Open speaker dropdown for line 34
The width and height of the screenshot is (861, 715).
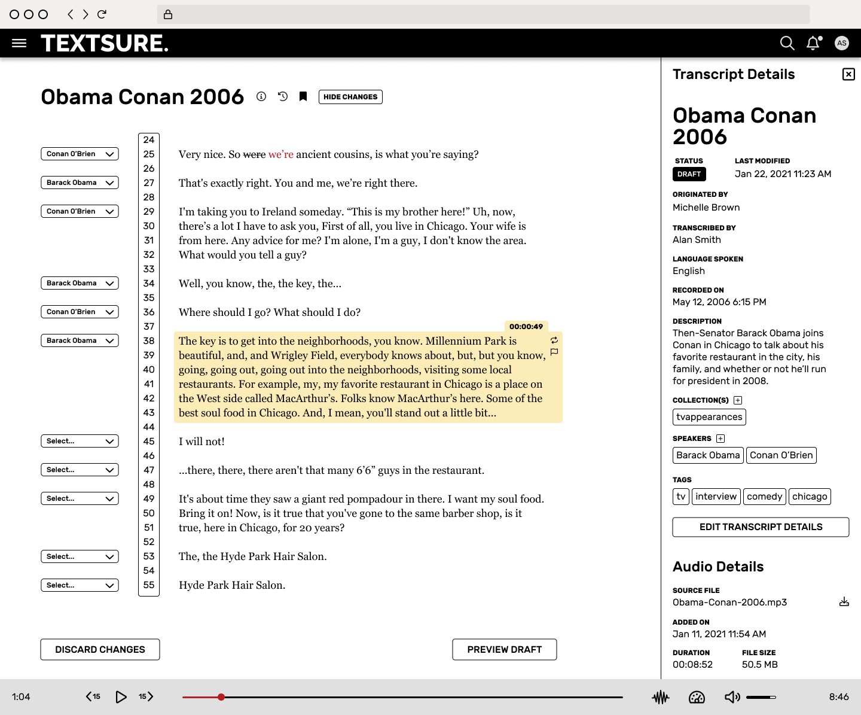point(80,283)
